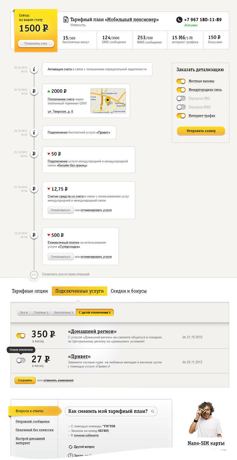Enable the "Передача SMS" toggle

click(181, 98)
